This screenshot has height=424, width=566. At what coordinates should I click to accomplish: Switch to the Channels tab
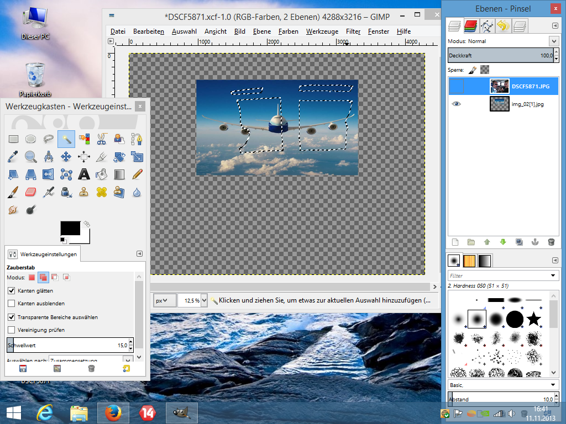[470, 25]
